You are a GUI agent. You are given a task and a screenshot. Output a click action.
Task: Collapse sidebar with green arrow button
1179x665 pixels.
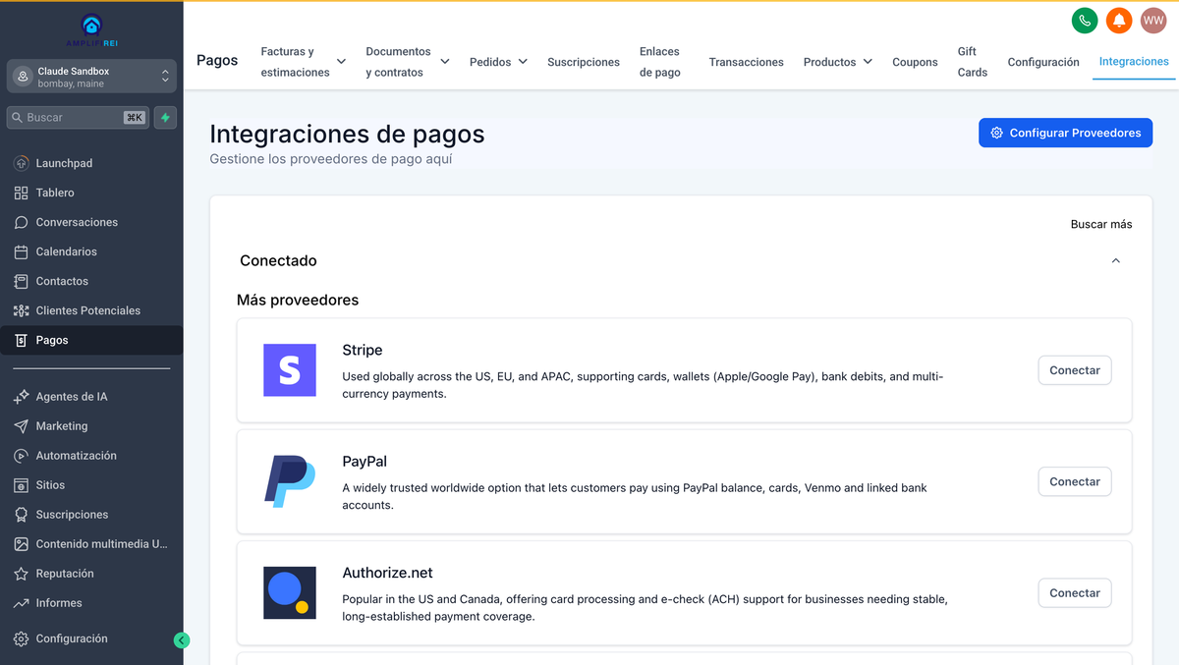pos(181,639)
